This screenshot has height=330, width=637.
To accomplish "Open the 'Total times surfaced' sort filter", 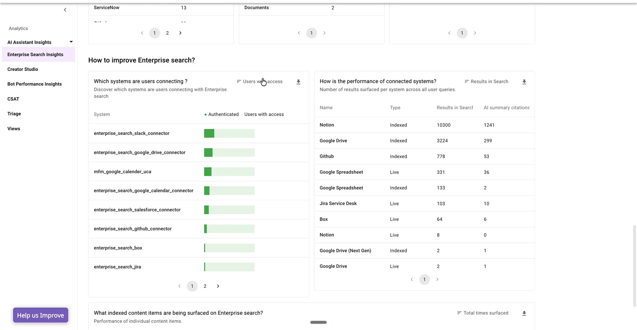I will 483,313.
